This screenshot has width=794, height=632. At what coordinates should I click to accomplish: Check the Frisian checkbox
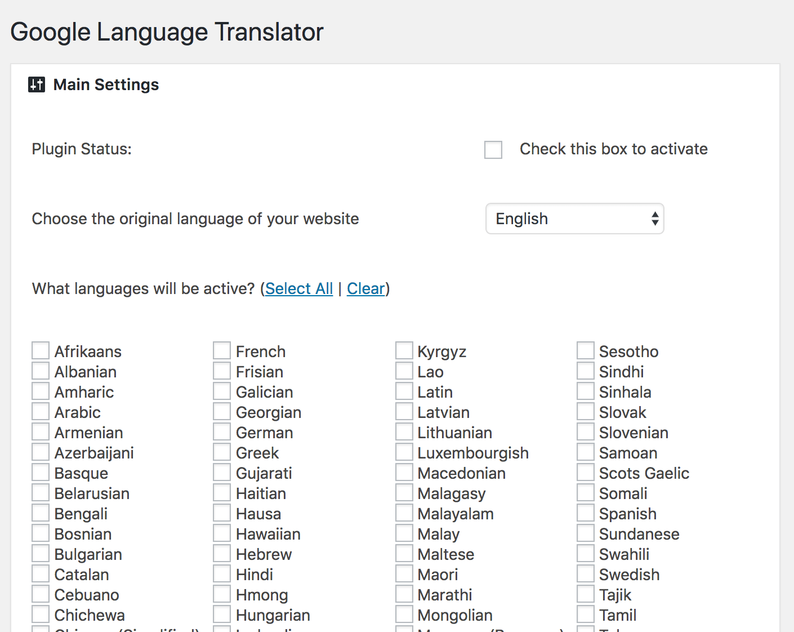(222, 371)
